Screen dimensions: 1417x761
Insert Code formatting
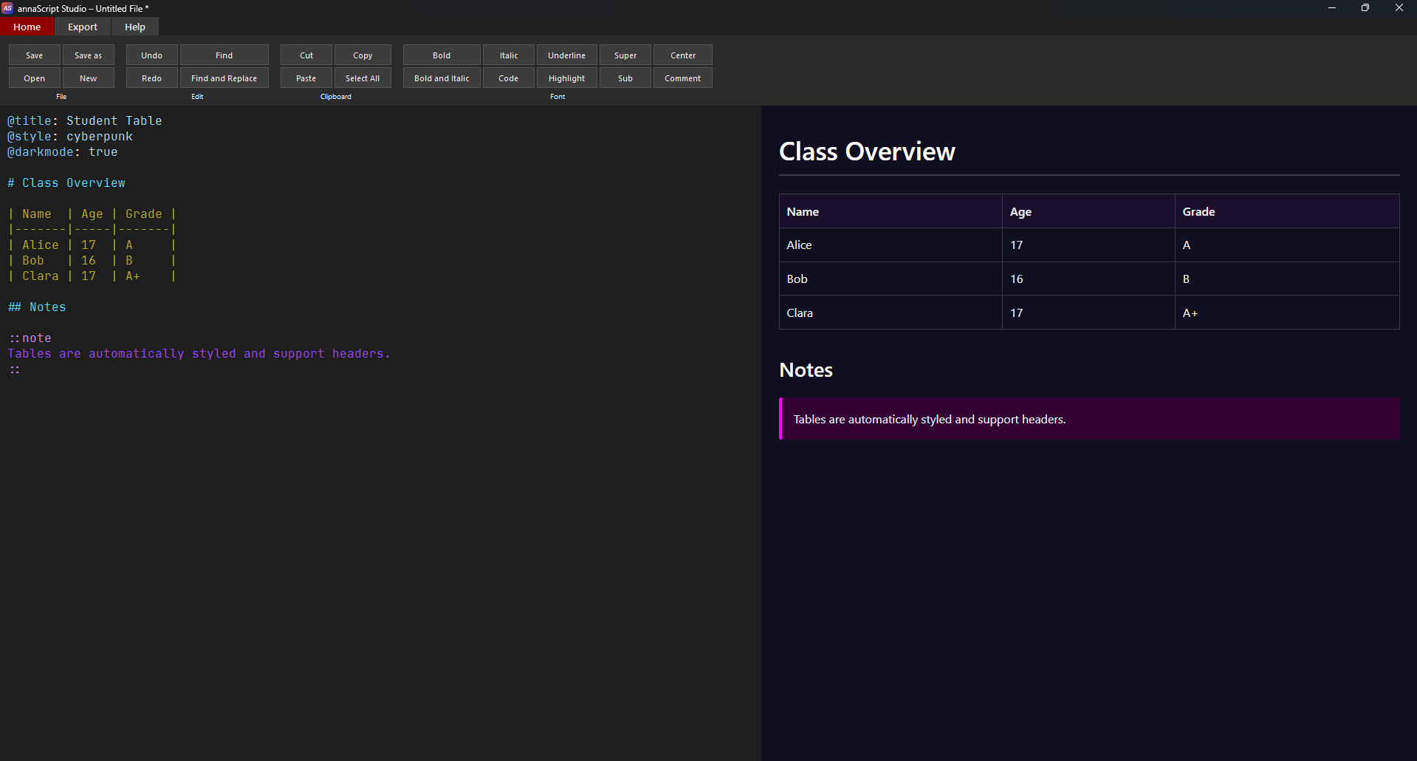coord(509,78)
